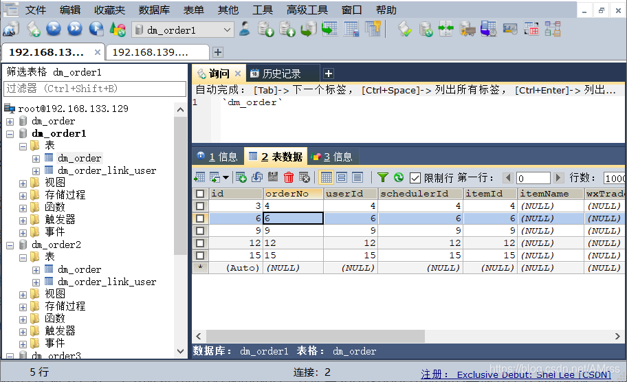This screenshot has width=627, height=382.
Task: Click the object browser vertical scrollbar thumb
Action: coord(180,186)
